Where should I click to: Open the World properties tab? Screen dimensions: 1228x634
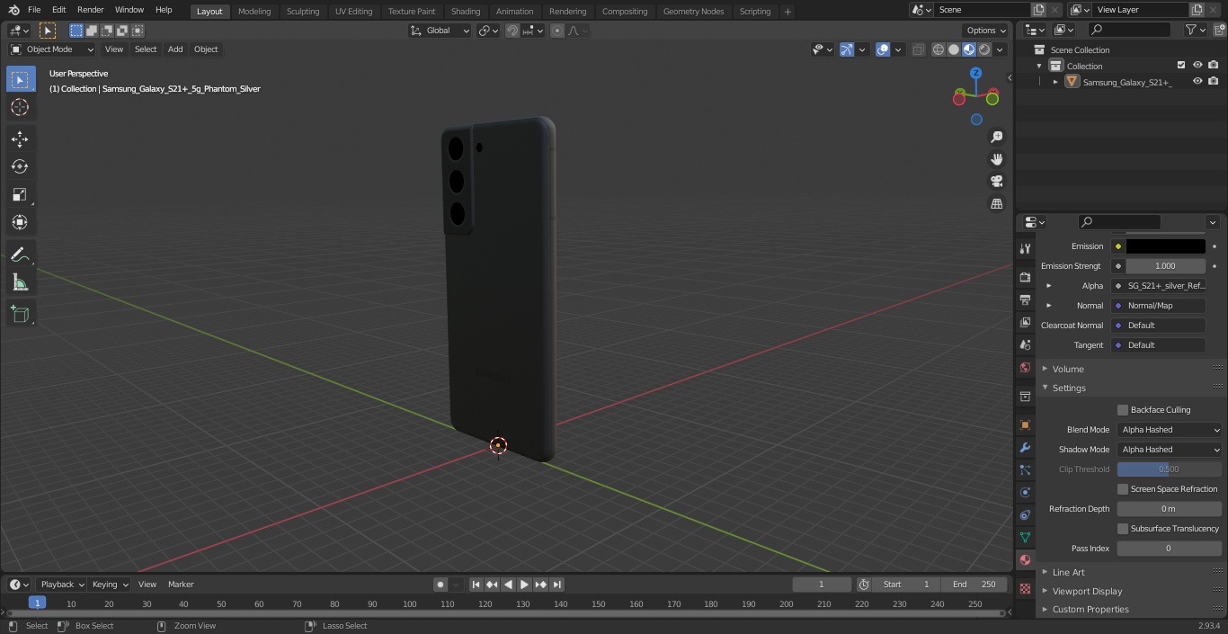pyautogui.click(x=1025, y=367)
